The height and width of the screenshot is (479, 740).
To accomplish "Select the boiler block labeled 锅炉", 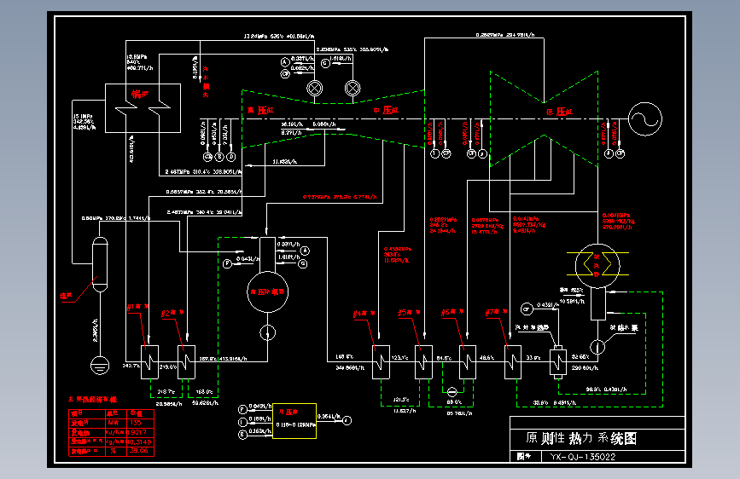I will point(143,108).
